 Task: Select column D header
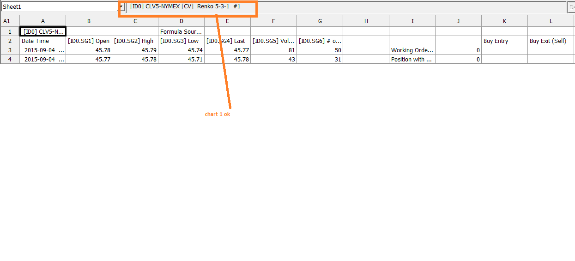pos(182,21)
